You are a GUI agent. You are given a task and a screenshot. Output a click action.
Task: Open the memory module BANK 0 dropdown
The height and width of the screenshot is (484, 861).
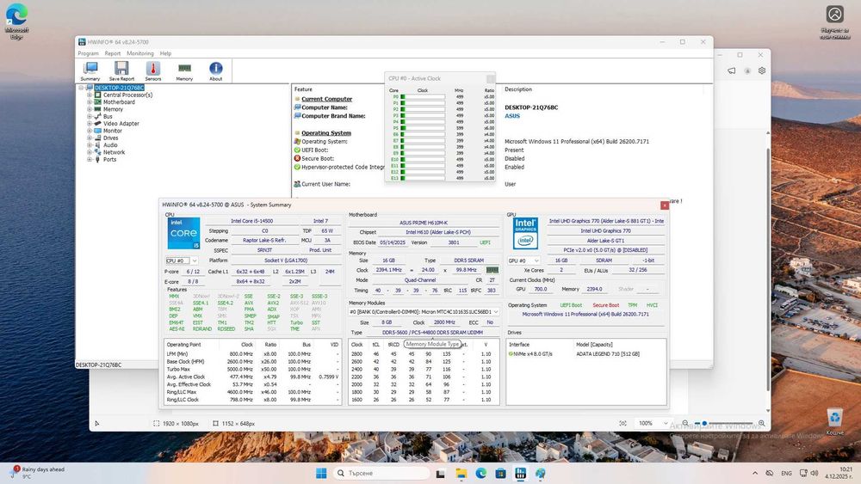point(424,312)
